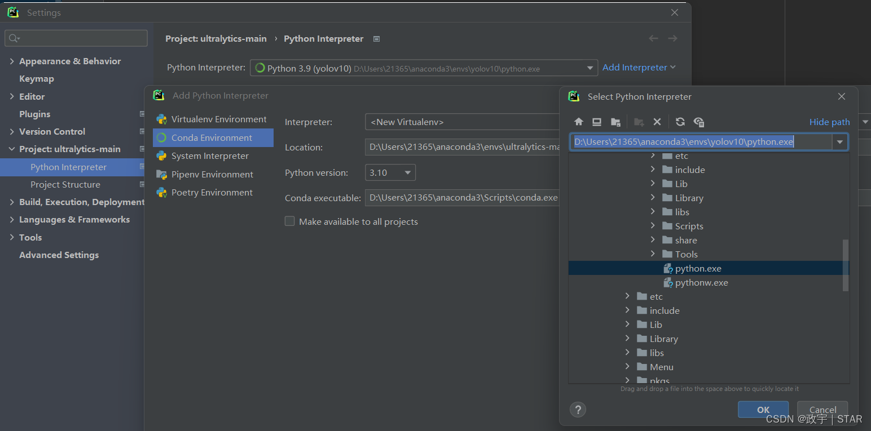Expand the Scripts folder chevron
The height and width of the screenshot is (431, 871).
point(653,226)
